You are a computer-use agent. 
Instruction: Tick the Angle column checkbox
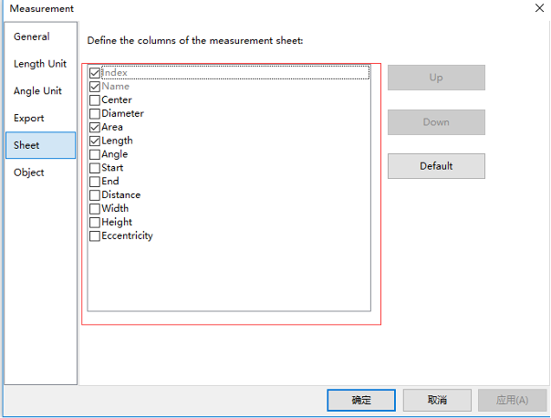coord(95,155)
